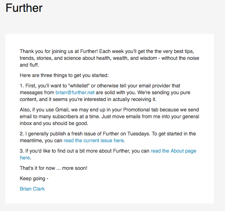The width and height of the screenshot is (225, 211).
Task: Click the 'We're sending you pure' text
Action: click(164, 92)
